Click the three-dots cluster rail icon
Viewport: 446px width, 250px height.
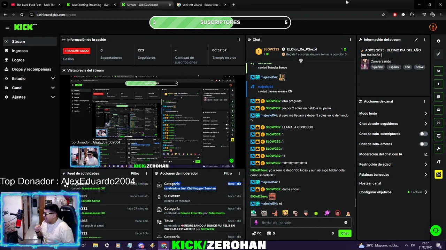438,161
